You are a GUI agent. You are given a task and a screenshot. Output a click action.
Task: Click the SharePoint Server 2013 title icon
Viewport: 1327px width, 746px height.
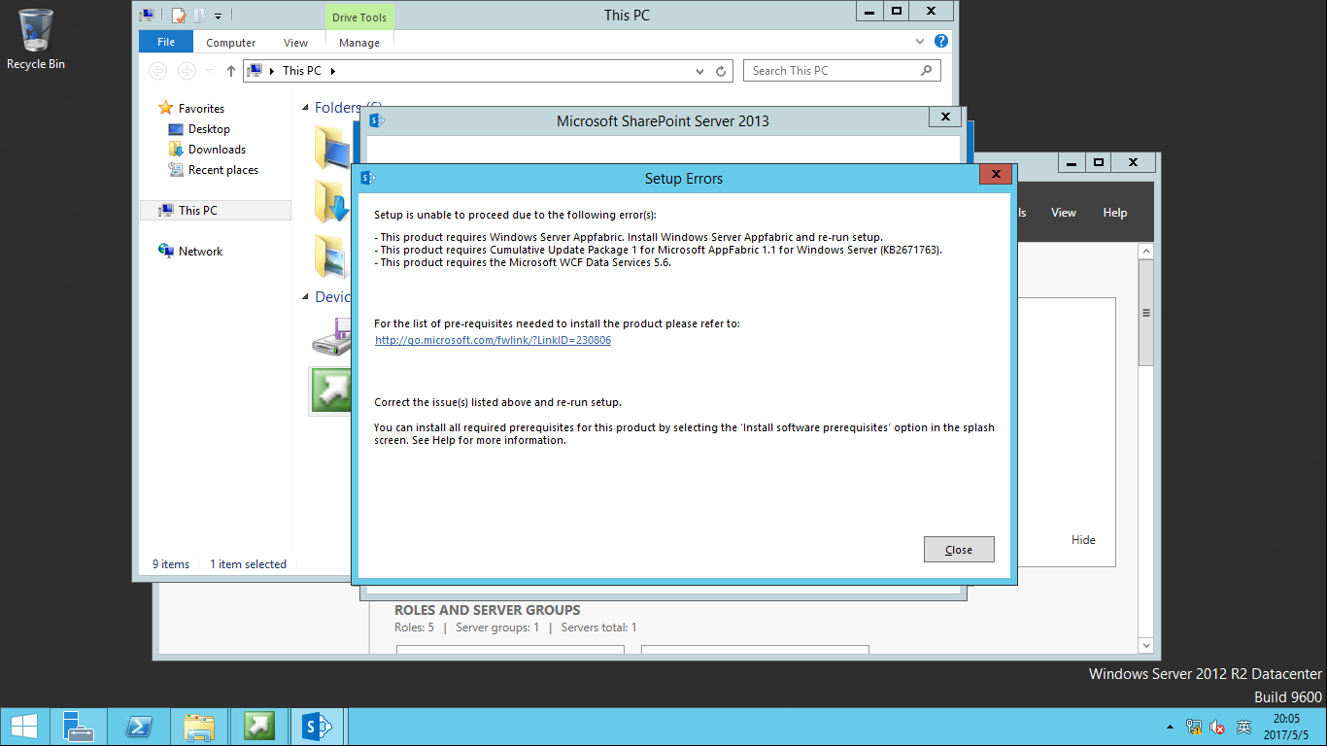377,120
